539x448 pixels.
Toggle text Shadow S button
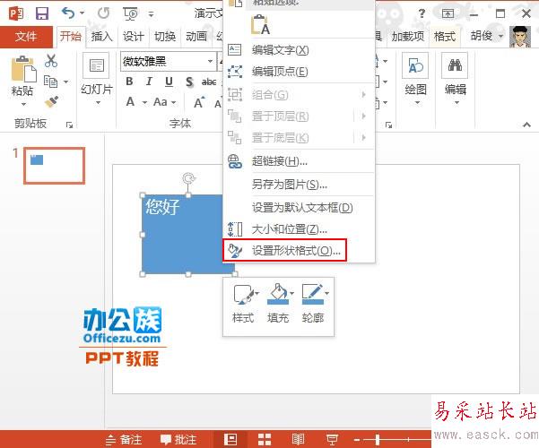coord(189,82)
